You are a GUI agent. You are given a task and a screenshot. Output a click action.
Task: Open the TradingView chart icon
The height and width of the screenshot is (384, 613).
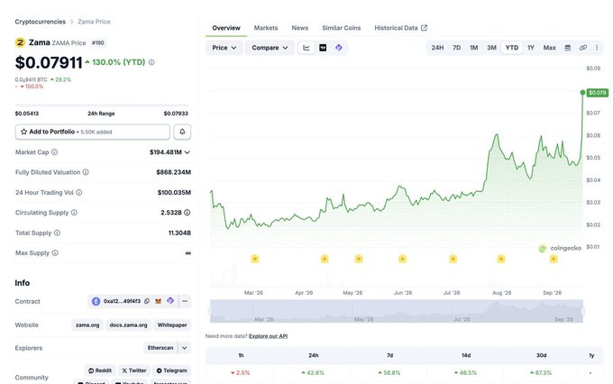tap(323, 48)
